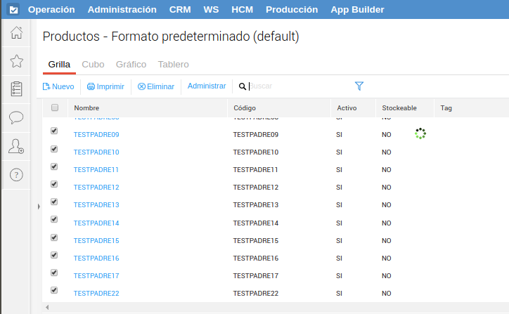Open the TESTPADRE12 product link
The image size is (509, 314).
[96, 188]
